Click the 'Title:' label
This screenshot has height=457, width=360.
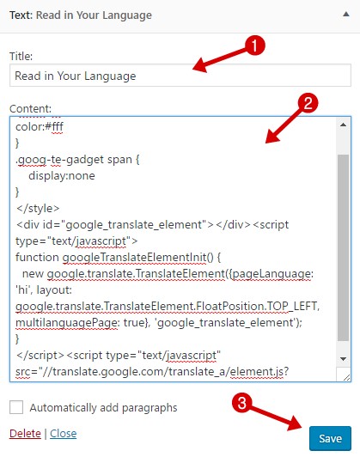coord(21,56)
